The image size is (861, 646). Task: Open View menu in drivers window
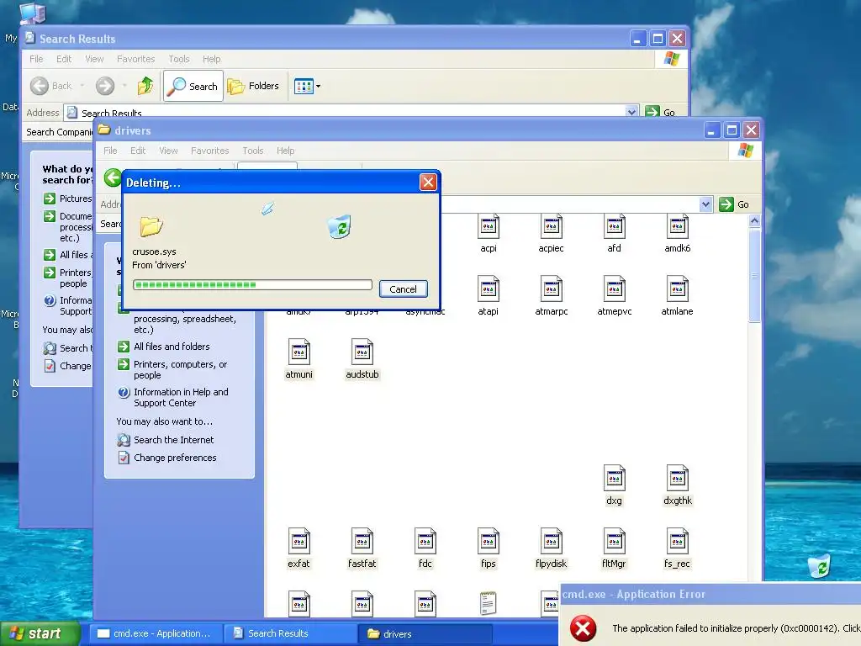168,151
